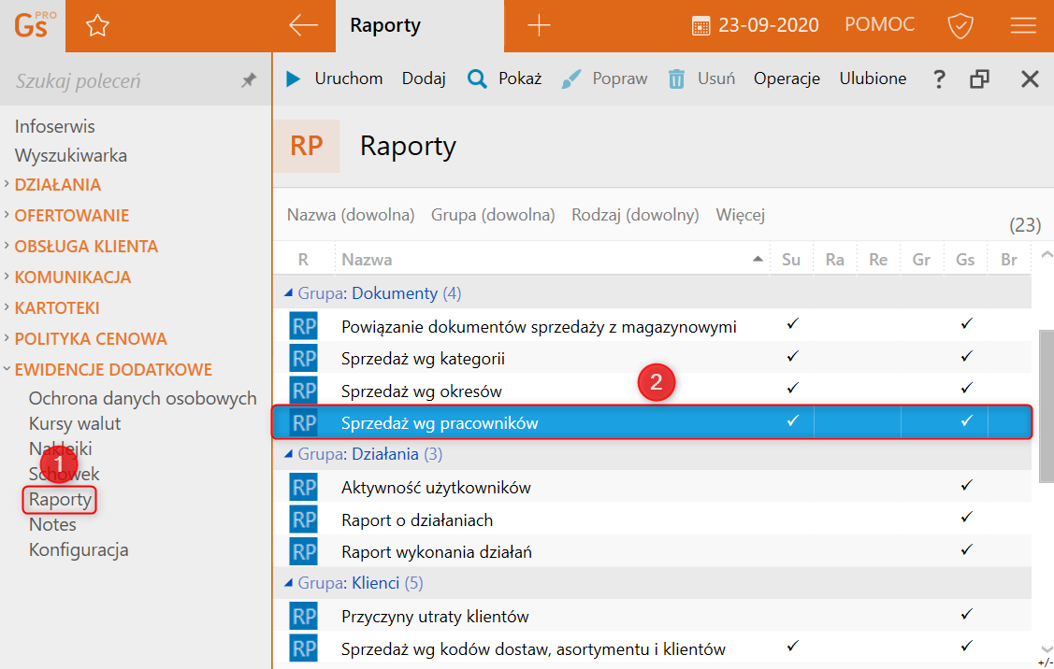Click the Pokaż magnifier icon
1054x669 pixels.
pyautogui.click(x=477, y=79)
